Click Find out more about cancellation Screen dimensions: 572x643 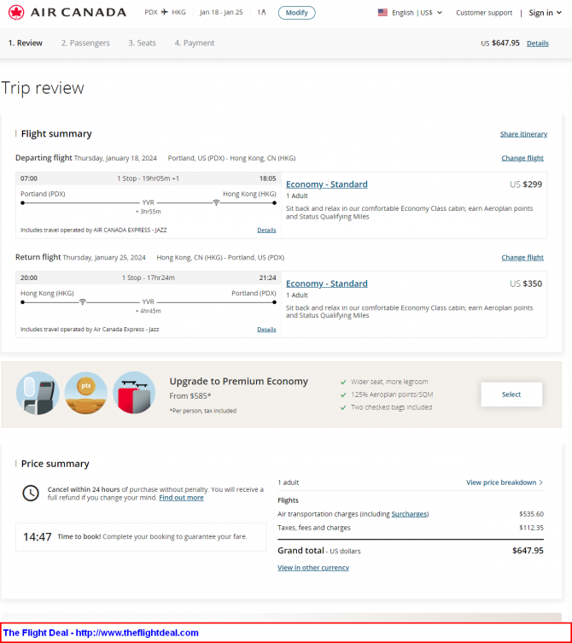pyautogui.click(x=181, y=498)
